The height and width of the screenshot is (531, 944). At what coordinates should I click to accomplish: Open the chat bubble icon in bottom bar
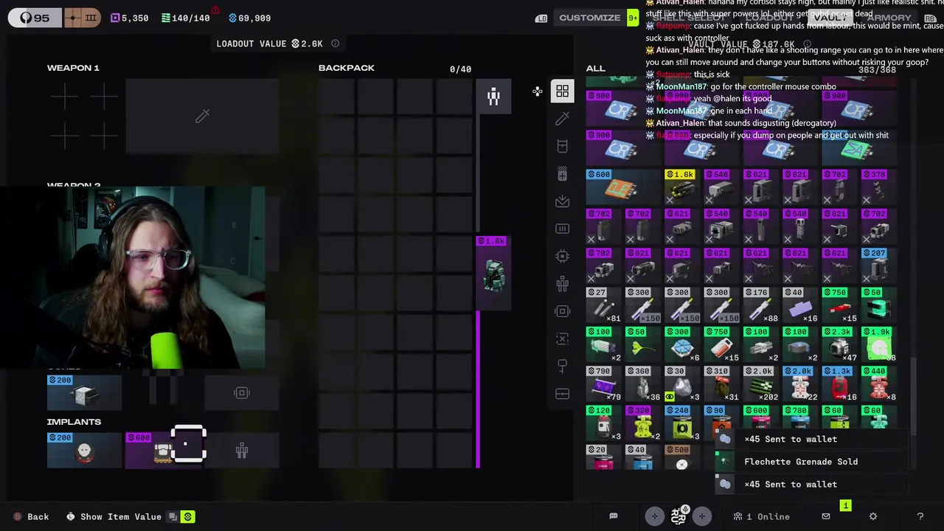(x=613, y=516)
